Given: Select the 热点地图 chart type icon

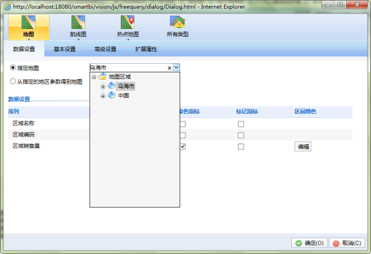Looking at the screenshot, I should (127, 22).
